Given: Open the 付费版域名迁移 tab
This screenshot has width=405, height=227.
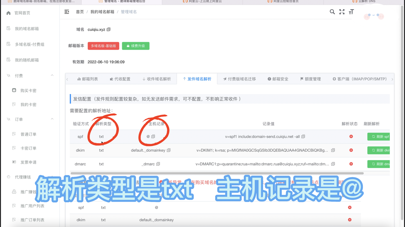Looking at the screenshot, I should (239, 79).
